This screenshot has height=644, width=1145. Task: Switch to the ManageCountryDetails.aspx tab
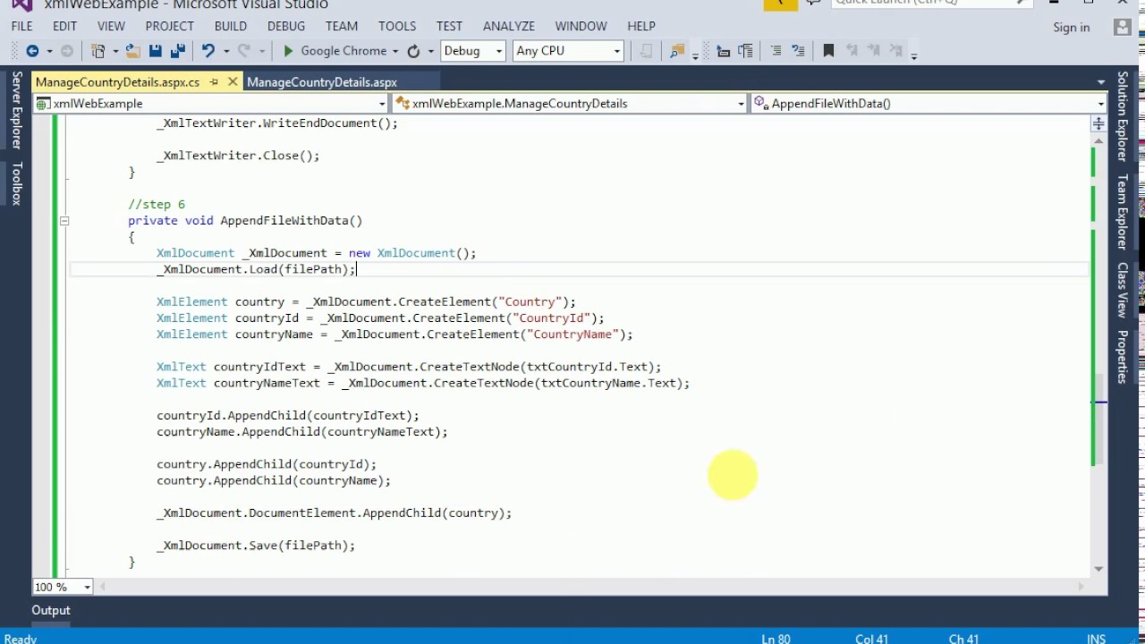pos(322,82)
